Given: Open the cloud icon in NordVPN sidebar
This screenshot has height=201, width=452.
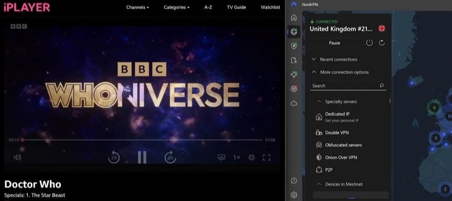Looking at the screenshot, I should [294, 103].
